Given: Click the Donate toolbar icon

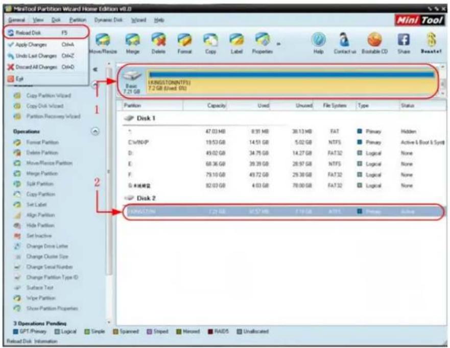Looking at the screenshot, I should tap(431, 43).
